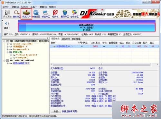Click the scrollbar right arrow in partition list
Screen dimensions: 161x119
coord(158,64)
